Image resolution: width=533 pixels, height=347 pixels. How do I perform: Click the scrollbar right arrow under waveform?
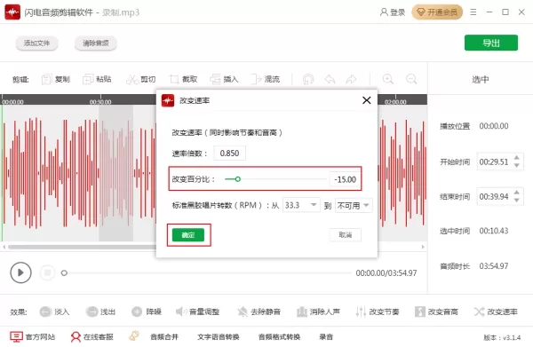[423, 247]
